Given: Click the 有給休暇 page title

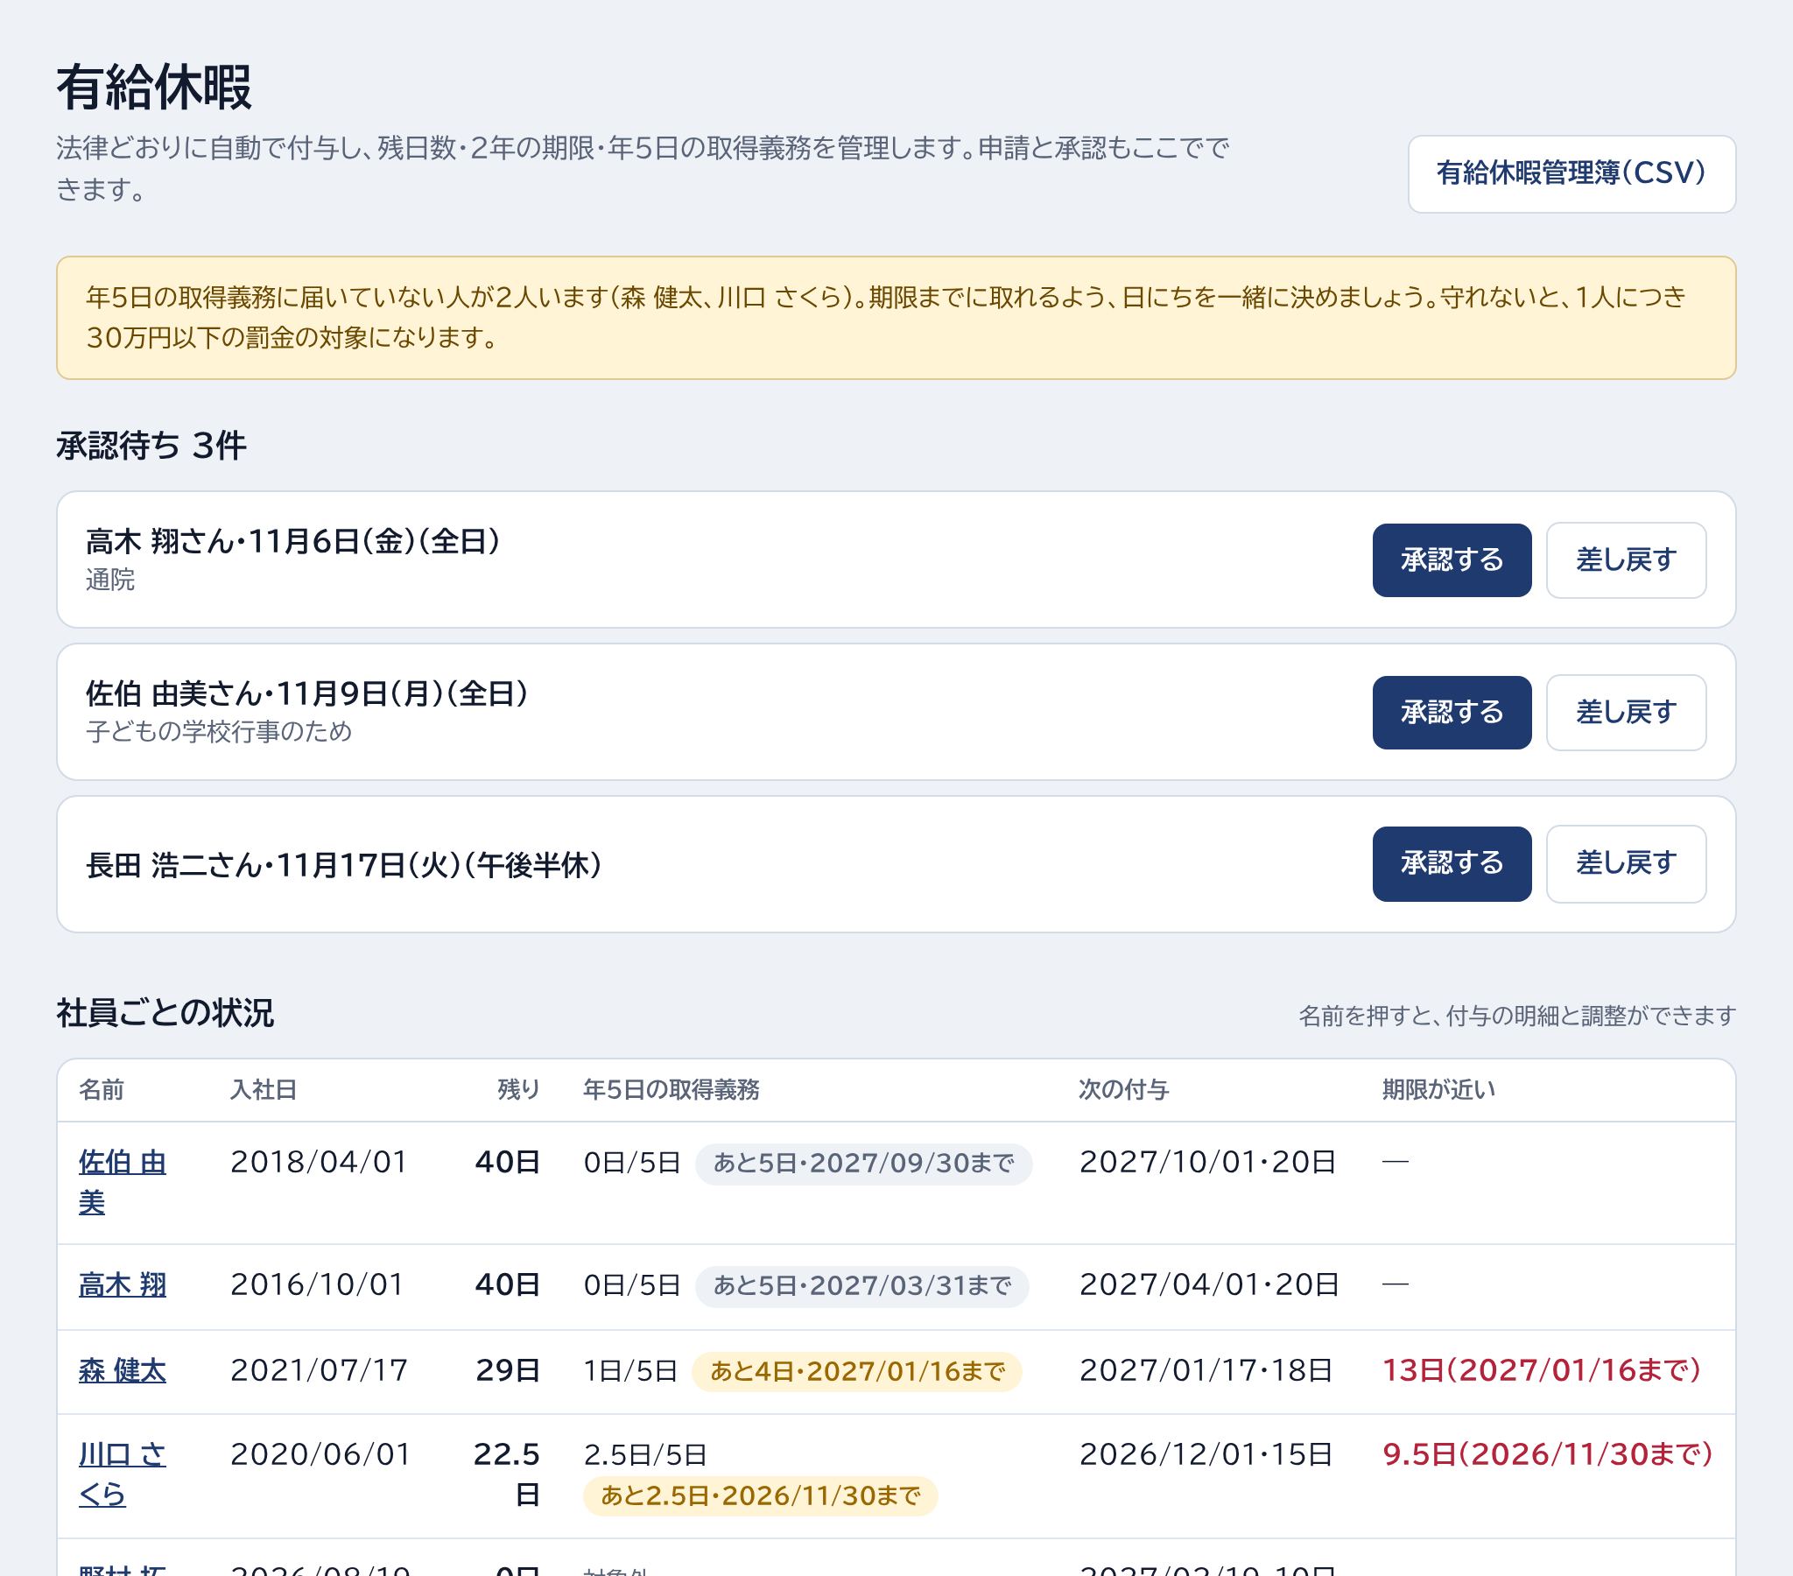Looking at the screenshot, I should tap(154, 88).
